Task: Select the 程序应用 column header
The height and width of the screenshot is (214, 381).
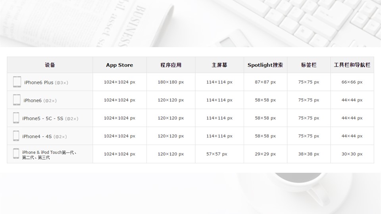Action: coord(171,65)
